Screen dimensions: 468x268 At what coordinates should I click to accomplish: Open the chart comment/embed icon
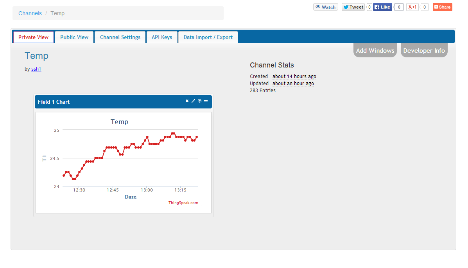click(199, 101)
